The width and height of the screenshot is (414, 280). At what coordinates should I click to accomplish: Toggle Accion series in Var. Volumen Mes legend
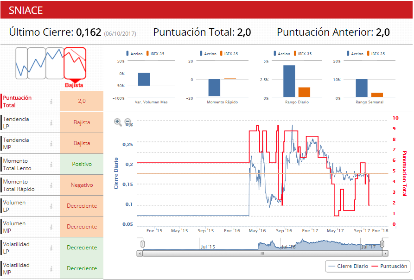point(134,54)
